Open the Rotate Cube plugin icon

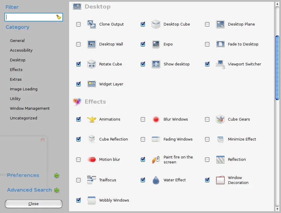pyautogui.click(x=92, y=64)
